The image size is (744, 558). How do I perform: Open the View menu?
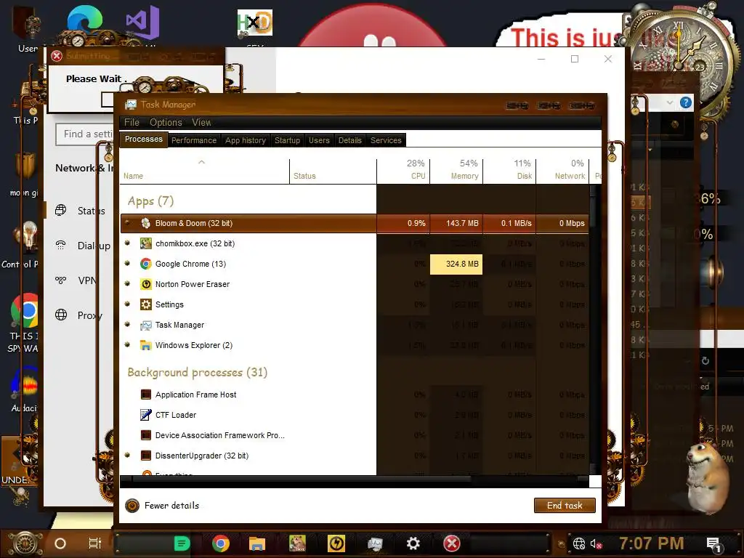(x=201, y=122)
